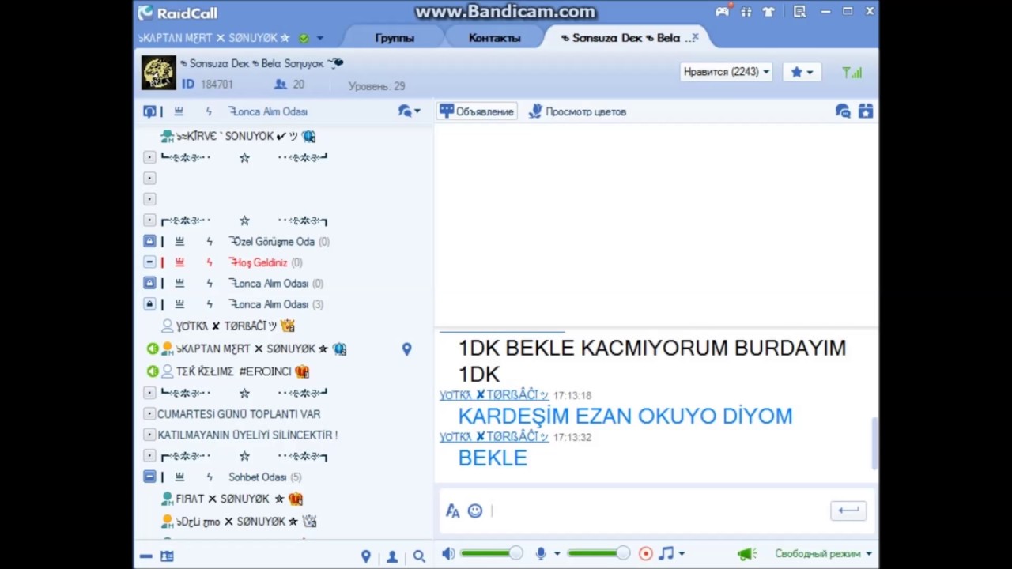Click the green megaphone speaking icon
1012x569 pixels.
(746, 554)
